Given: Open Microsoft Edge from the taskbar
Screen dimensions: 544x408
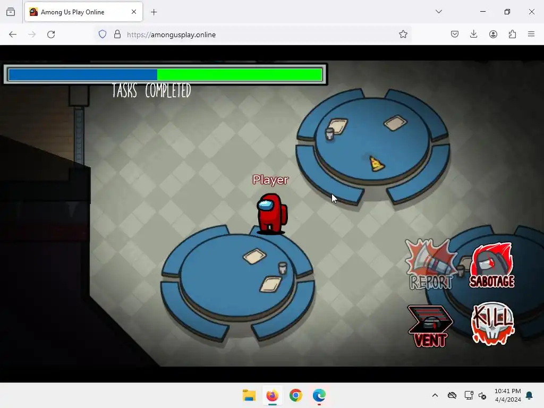Looking at the screenshot, I should 319,395.
